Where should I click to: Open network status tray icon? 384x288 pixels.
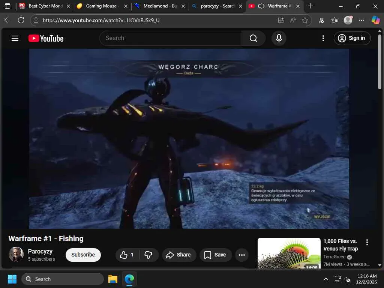tap(338, 279)
